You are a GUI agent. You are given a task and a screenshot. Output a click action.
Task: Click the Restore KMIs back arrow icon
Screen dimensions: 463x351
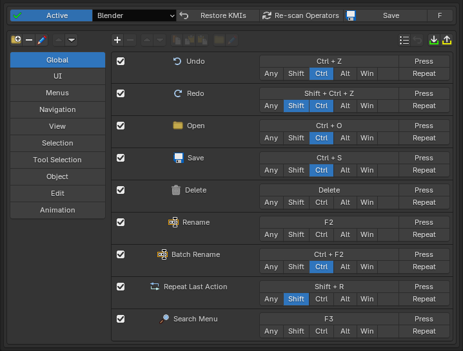(x=184, y=15)
